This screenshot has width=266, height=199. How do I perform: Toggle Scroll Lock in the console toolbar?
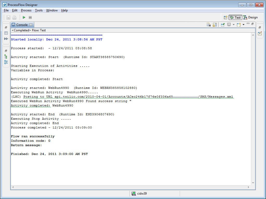pos(215,25)
